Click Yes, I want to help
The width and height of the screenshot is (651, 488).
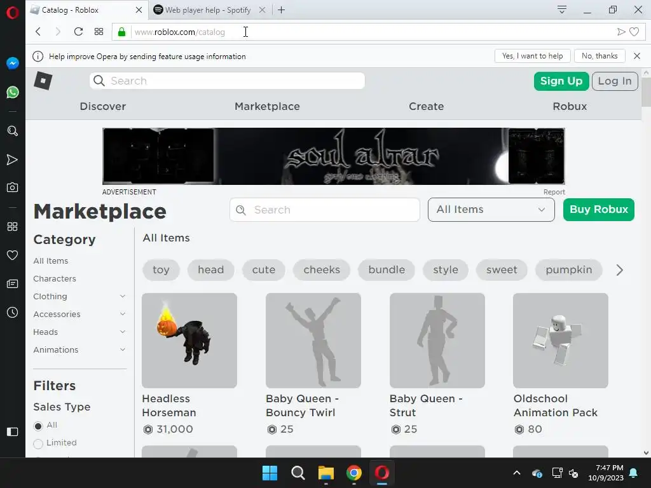point(533,56)
